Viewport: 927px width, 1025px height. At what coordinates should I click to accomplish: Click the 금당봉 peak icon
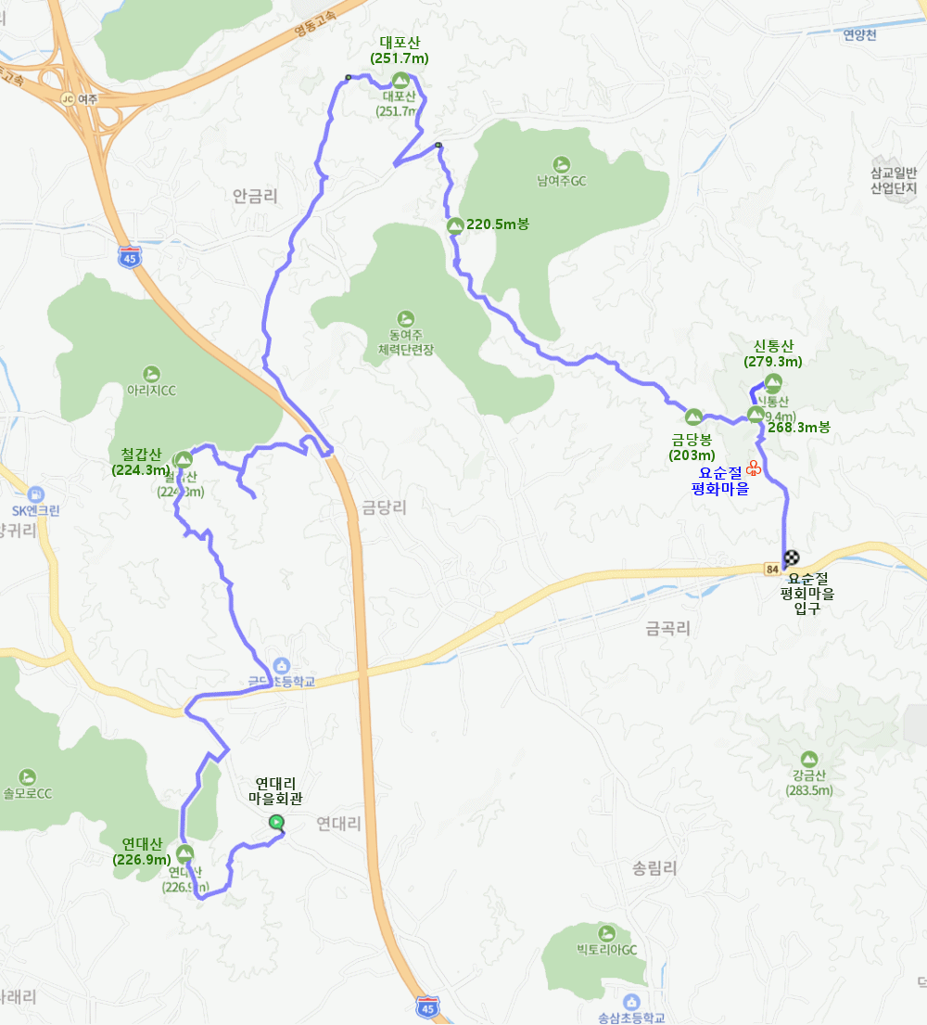tap(693, 416)
